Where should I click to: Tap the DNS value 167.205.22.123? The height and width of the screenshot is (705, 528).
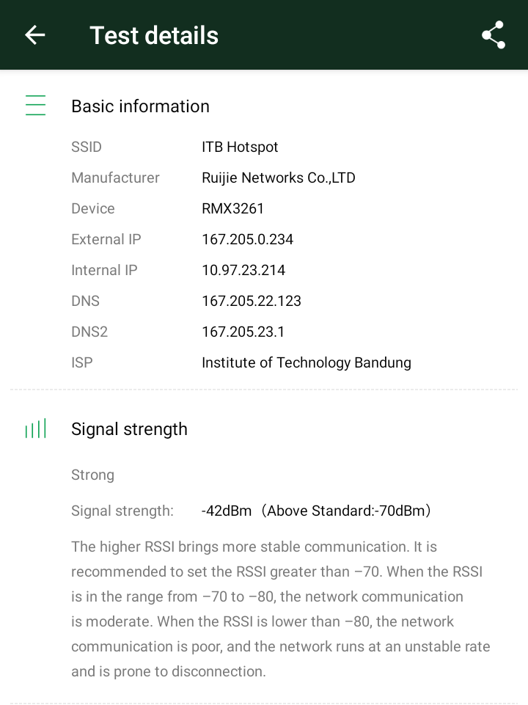pyautogui.click(x=252, y=301)
